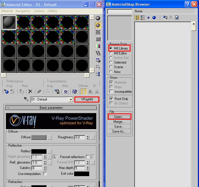Pick material from object with eyedropper

(x=26, y=99)
